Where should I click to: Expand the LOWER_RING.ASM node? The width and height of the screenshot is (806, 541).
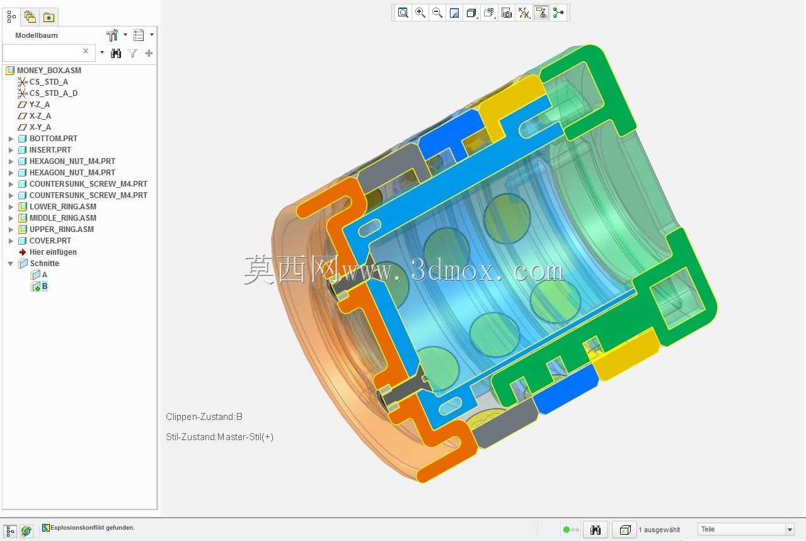click(x=11, y=207)
